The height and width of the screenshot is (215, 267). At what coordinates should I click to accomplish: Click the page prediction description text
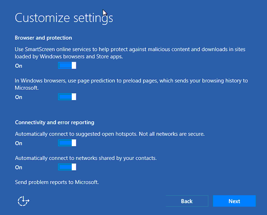point(131,84)
